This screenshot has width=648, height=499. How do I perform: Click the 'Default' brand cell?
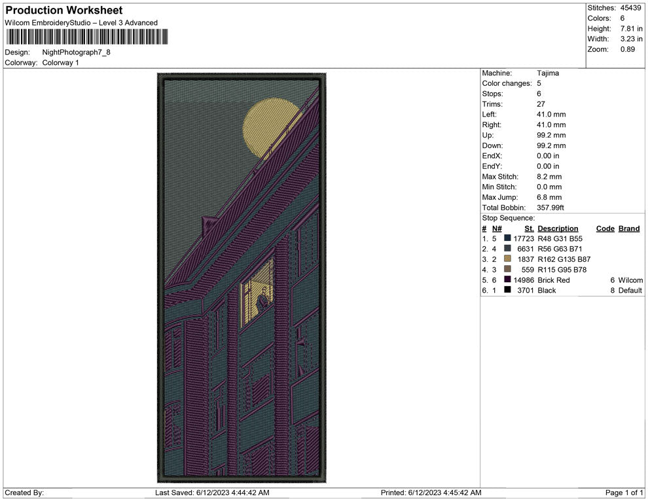click(630, 290)
